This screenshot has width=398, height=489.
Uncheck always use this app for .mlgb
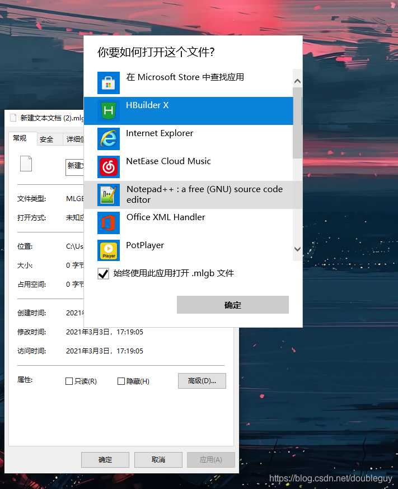(x=103, y=274)
